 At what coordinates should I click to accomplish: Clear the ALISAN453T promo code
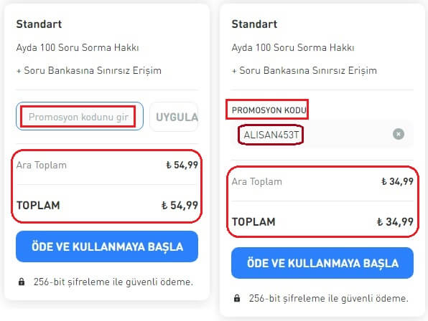[399, 134]
